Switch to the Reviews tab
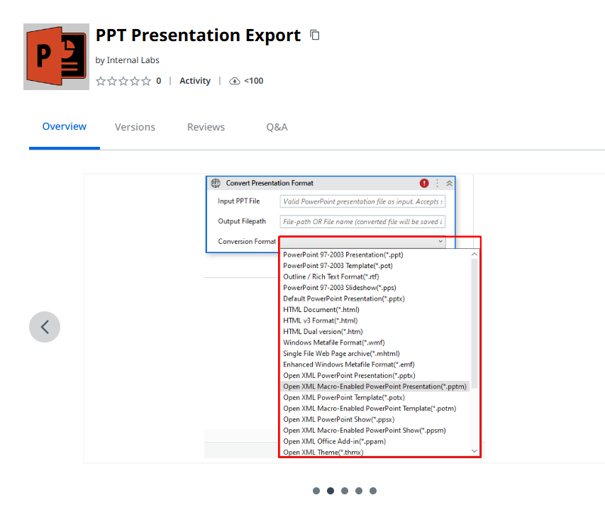This screenshot has width=605, height=505. point(206,127)
